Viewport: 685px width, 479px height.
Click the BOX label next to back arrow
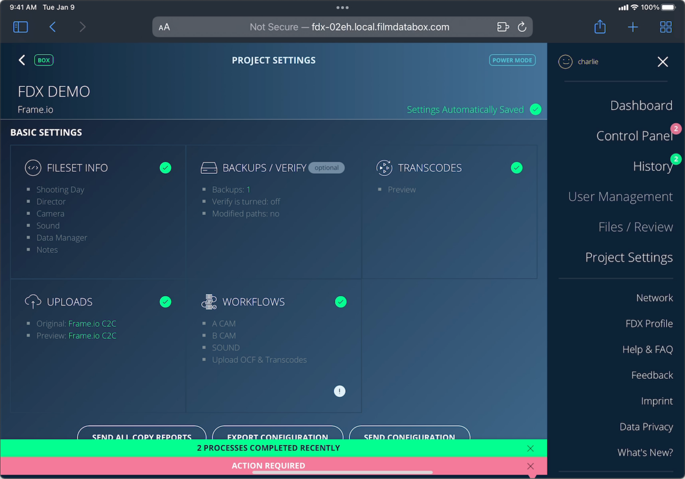tap(44, 60)
